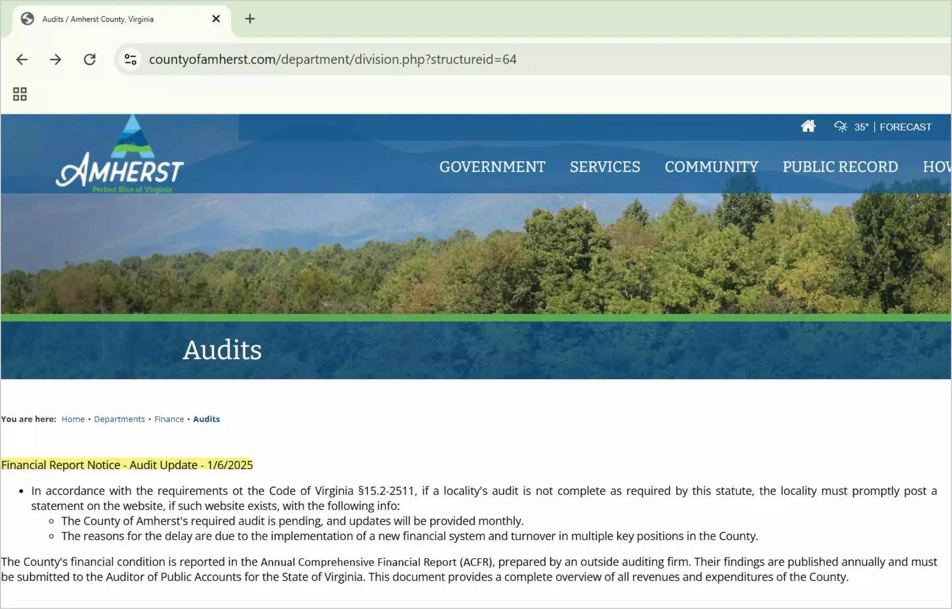Click the FORECAST link

[905, 127]
